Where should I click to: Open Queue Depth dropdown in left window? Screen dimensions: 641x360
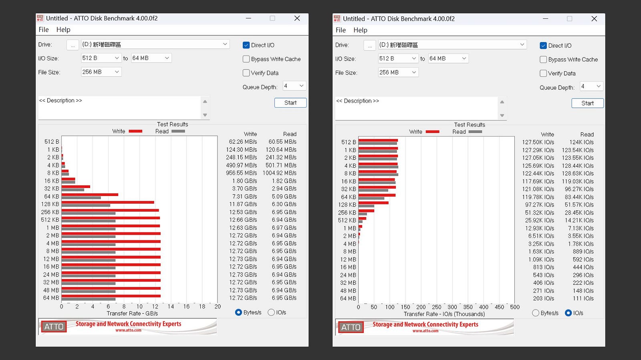pyautogui.click(x=294, y=86)
